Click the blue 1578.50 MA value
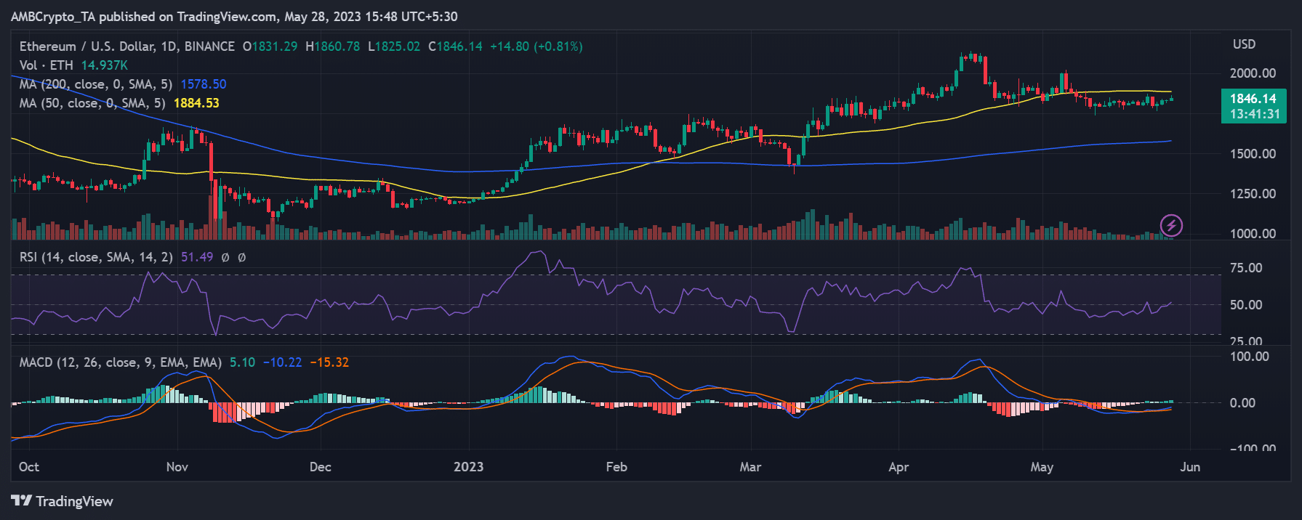The height and width of the screenshot is (520, 1302). tap(204, 84)
